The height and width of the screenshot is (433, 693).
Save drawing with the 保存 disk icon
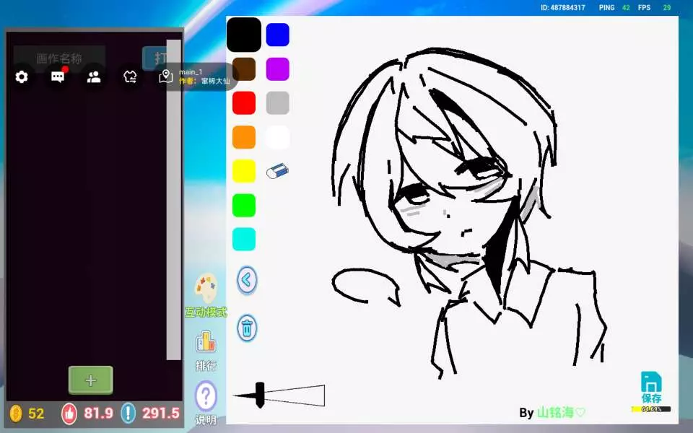tap(651, 386)
